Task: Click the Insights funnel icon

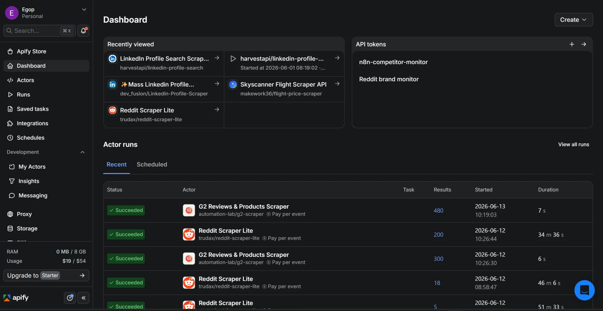Action: click(x=12, y=181)
